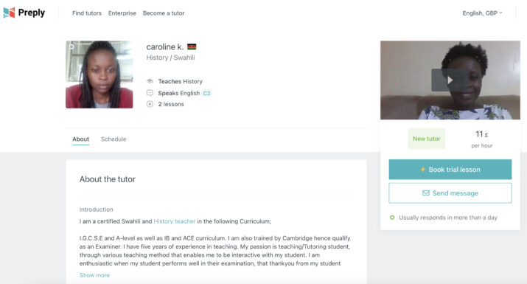Open the Enterprise navigation link
Image resolution: width=527 pixels, height=284 pixels.
pos(122,13)
